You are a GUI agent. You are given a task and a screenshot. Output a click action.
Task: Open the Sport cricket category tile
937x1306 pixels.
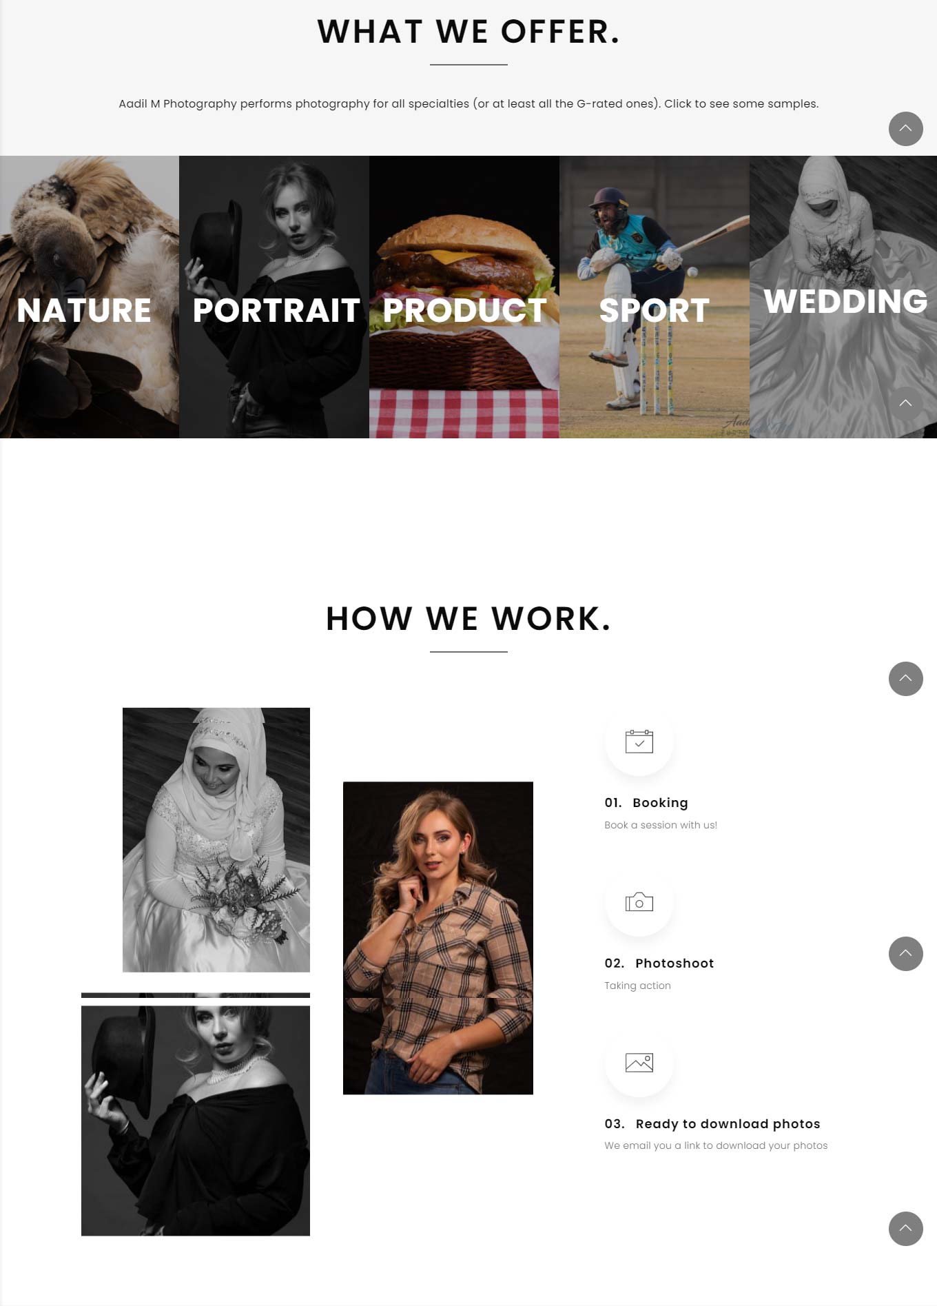pos(655,297)
